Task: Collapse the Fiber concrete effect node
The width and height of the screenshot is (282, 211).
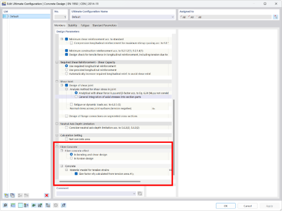Action: [x=62, y=150]
